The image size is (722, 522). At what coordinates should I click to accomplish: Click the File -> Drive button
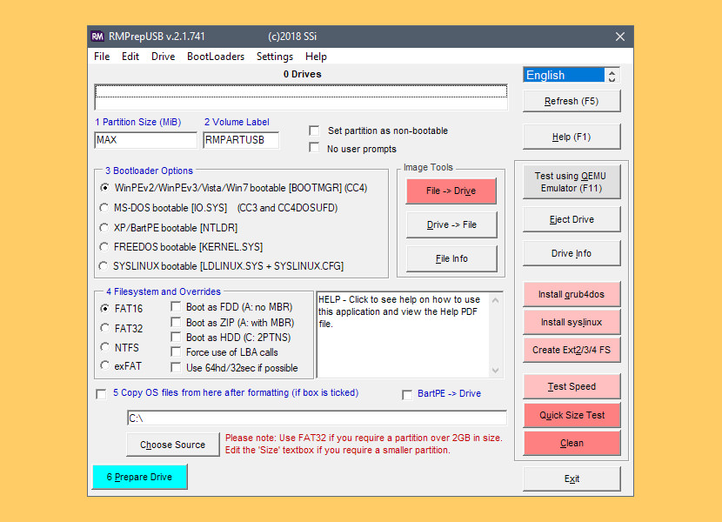coord(451,191)
